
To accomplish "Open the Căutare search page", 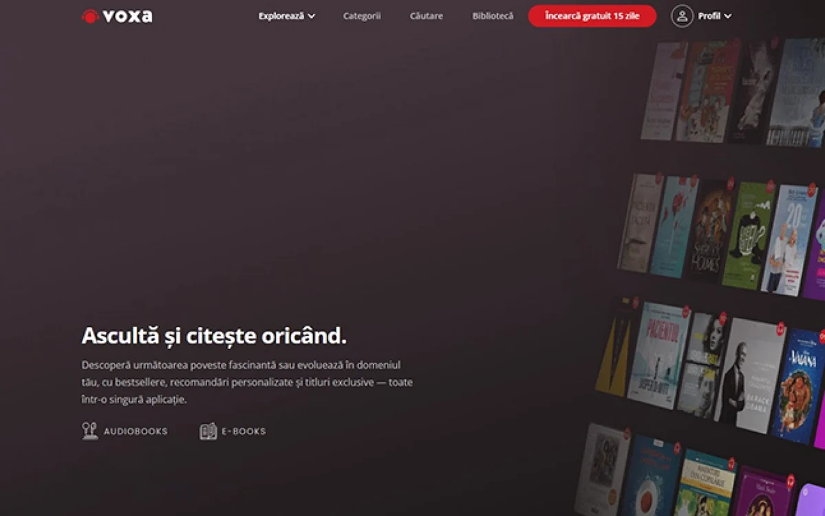I will coord(426,17).
